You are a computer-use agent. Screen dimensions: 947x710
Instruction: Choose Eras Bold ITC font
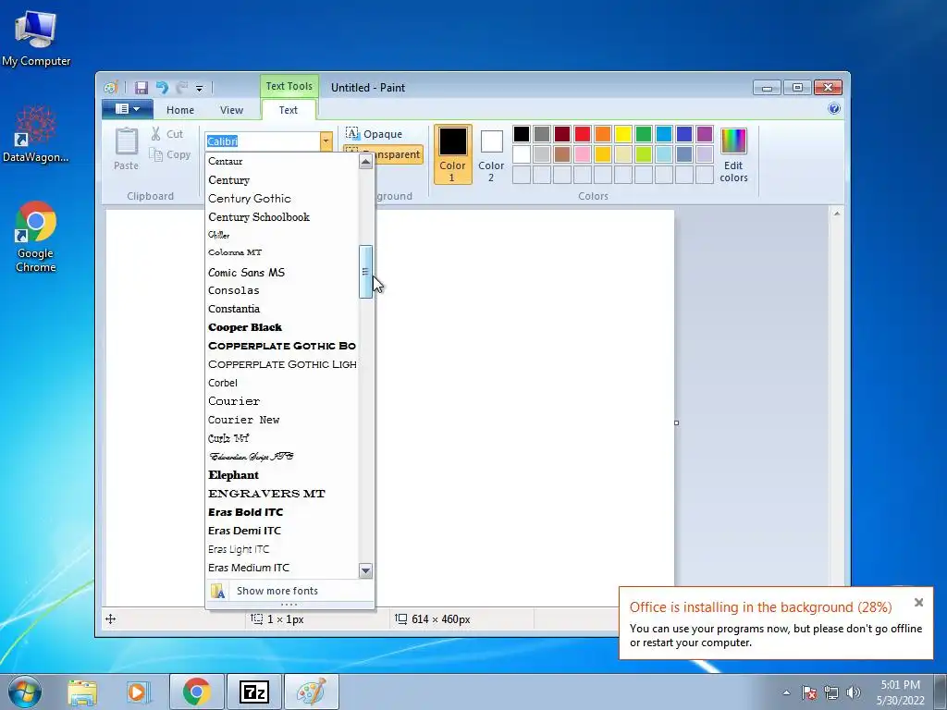282,512
